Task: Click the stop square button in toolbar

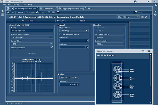Action: click(x=13, y=12)
